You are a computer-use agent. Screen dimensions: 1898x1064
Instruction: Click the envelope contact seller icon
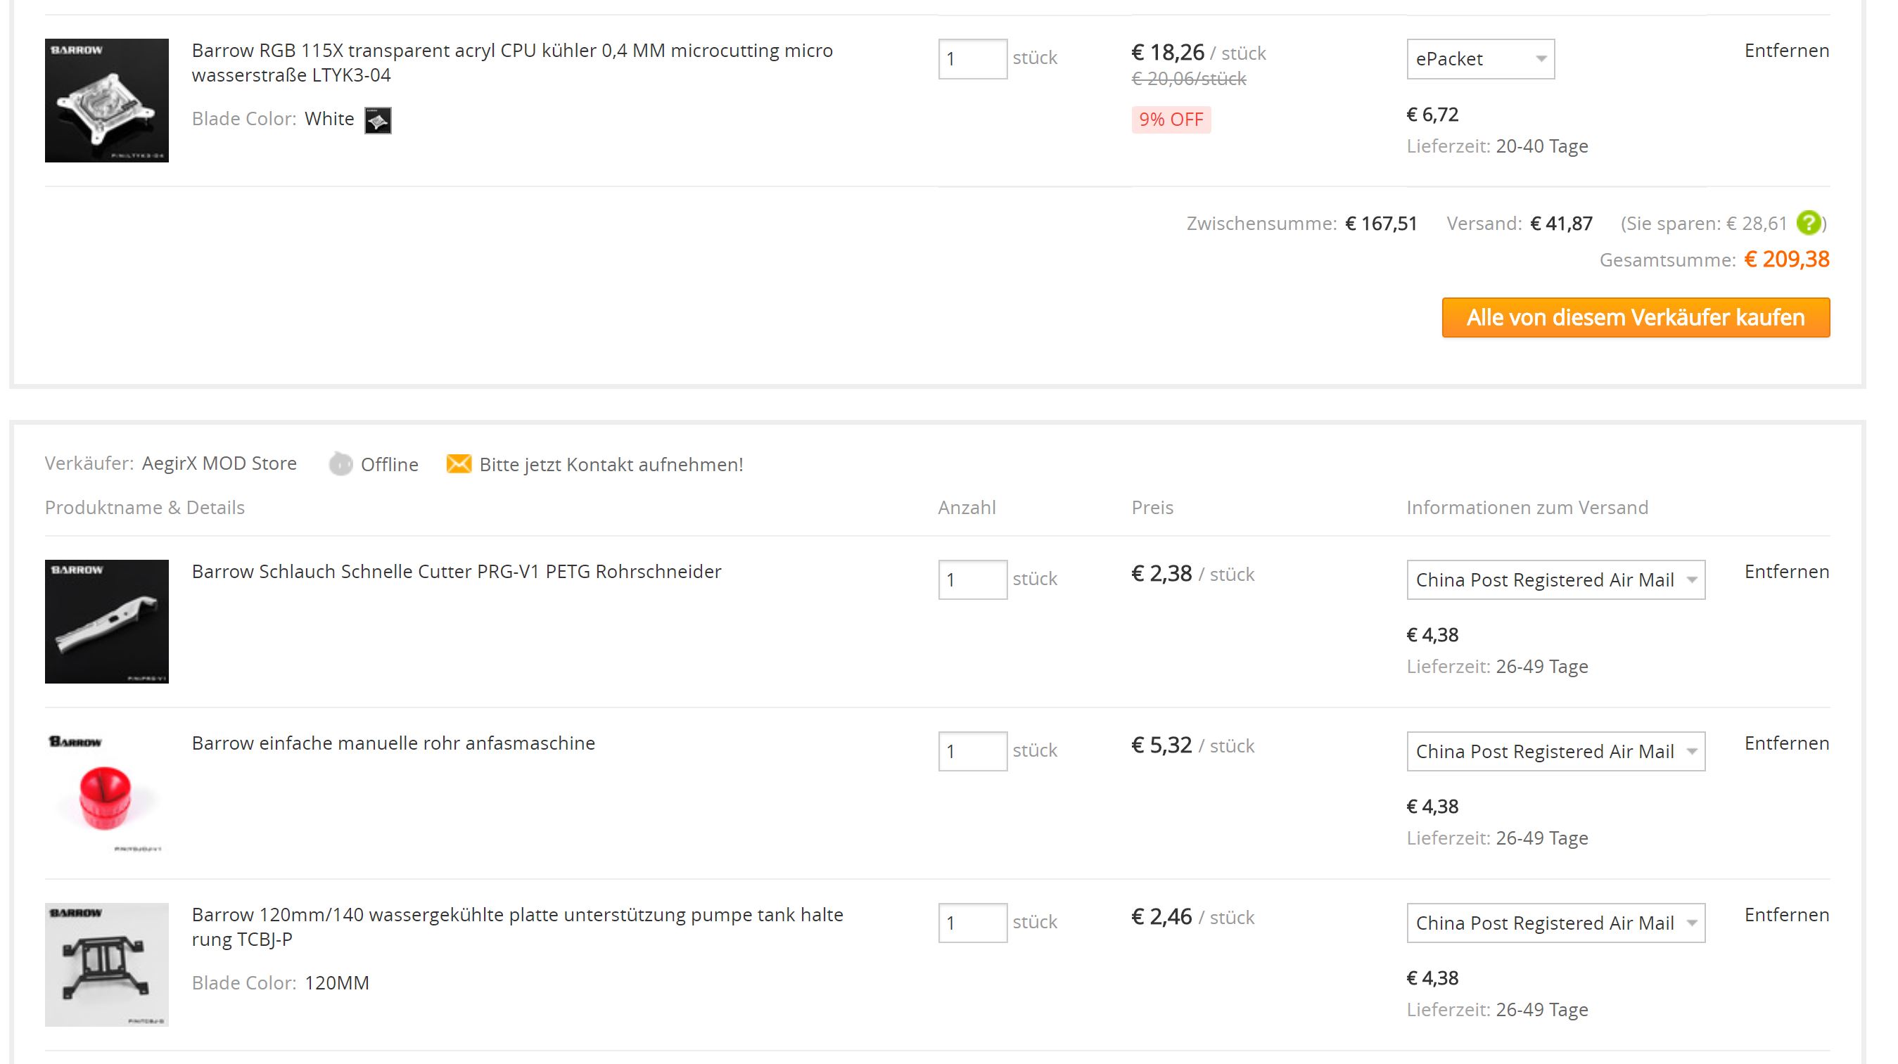pos(458,464)
